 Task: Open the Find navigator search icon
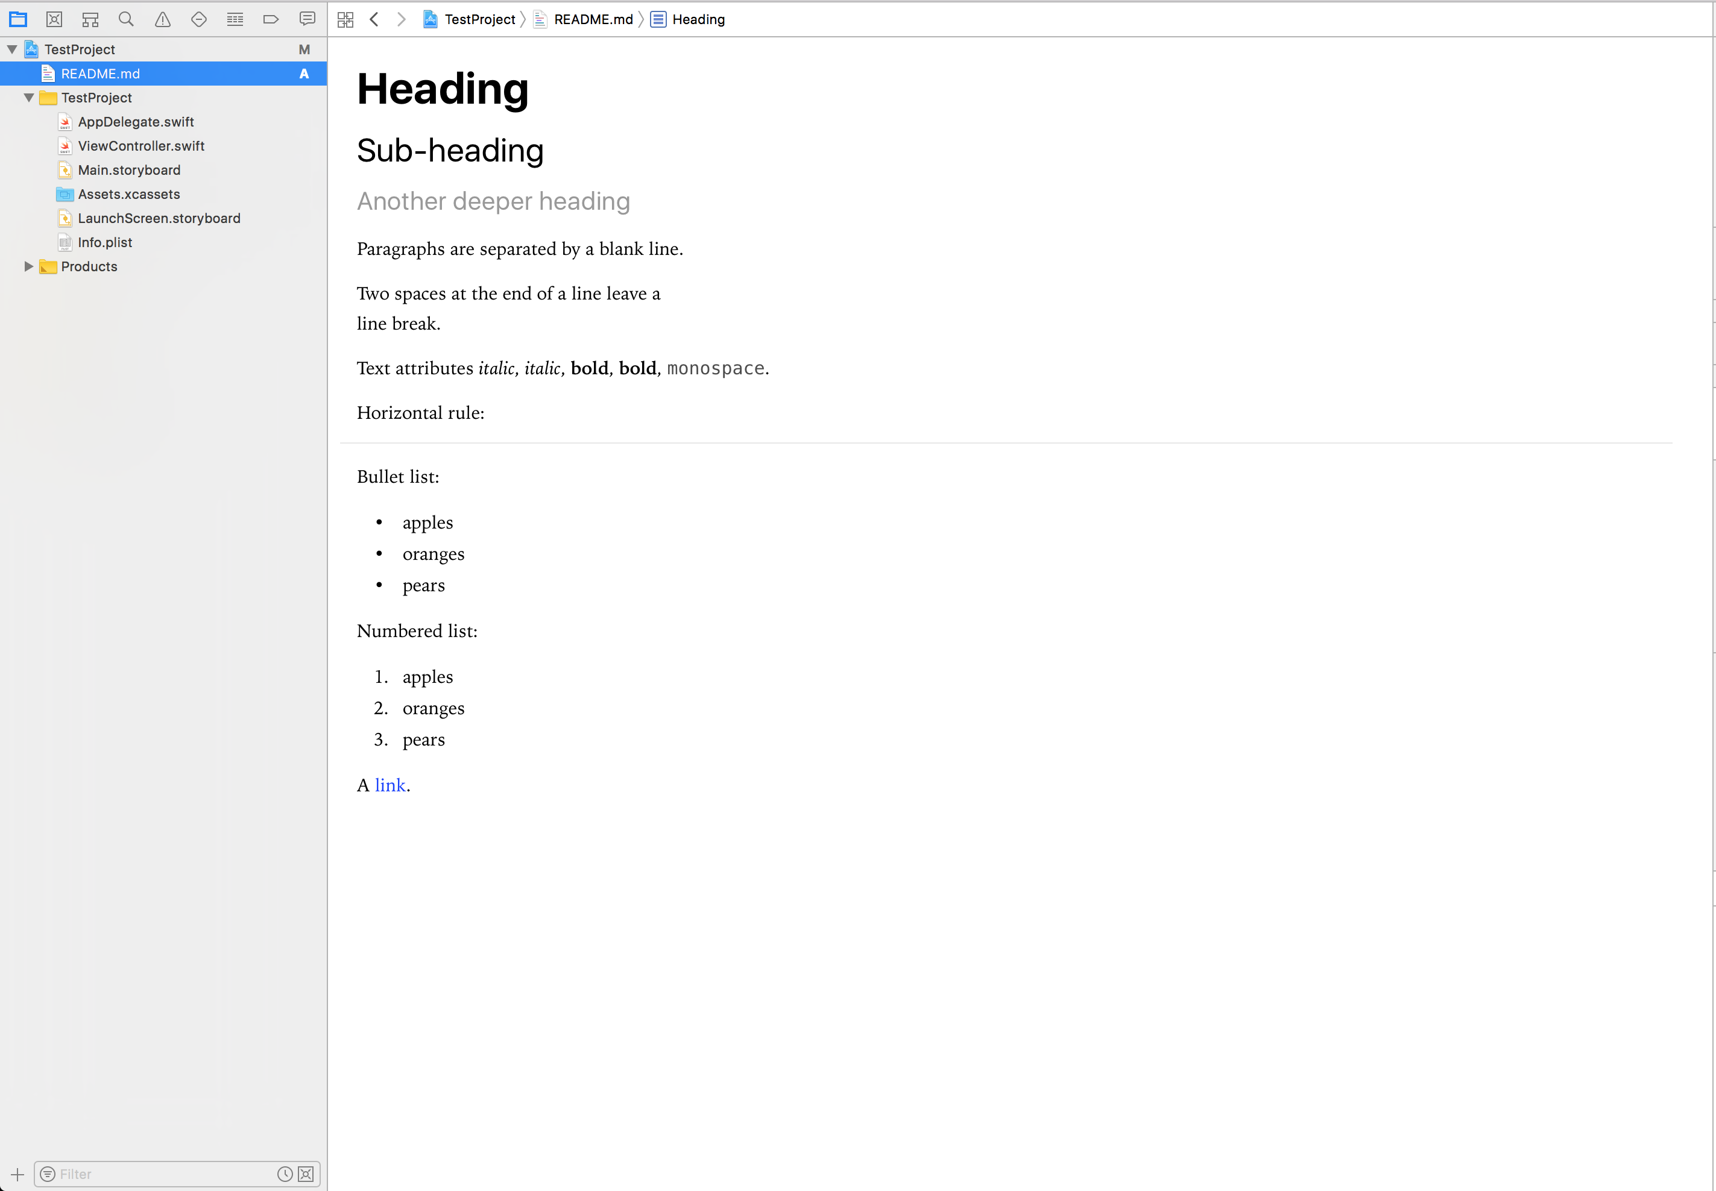coord(126,19)
